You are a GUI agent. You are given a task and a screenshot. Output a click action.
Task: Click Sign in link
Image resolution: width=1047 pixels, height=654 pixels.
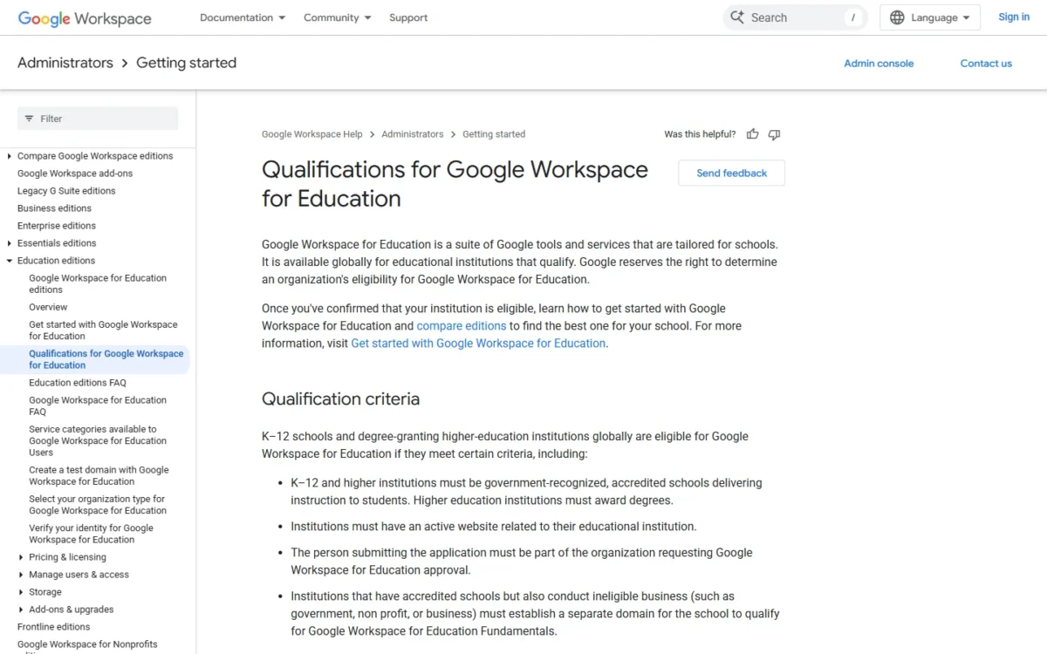point(1014,17)
